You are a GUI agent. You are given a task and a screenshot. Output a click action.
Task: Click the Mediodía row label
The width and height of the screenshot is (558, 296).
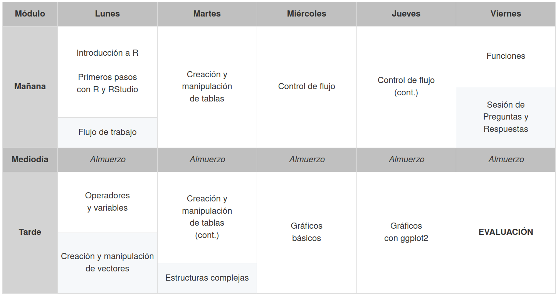coord(30,160)
